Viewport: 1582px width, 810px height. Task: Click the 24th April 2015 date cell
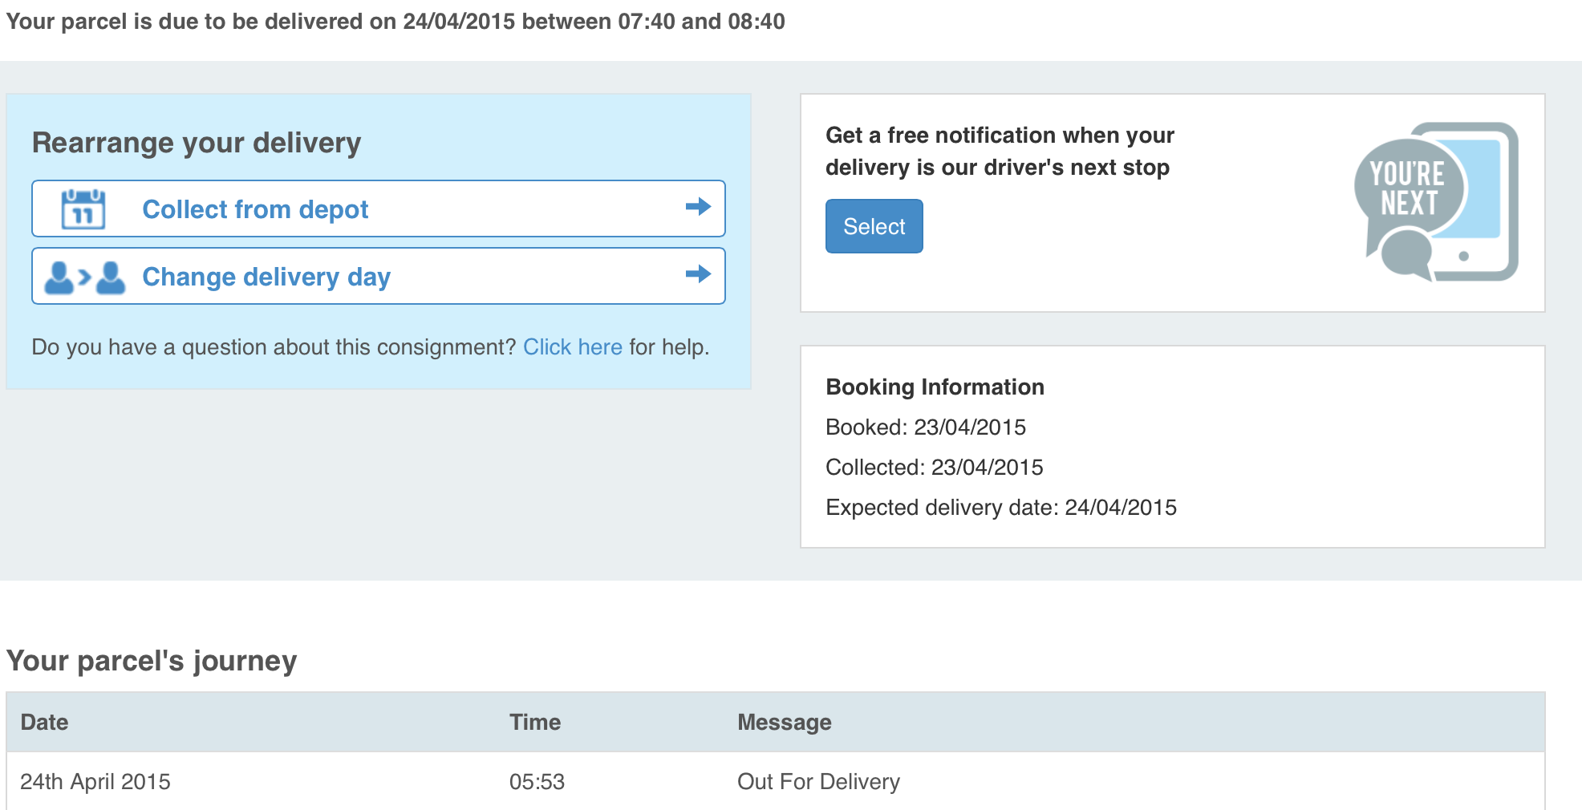95,782
